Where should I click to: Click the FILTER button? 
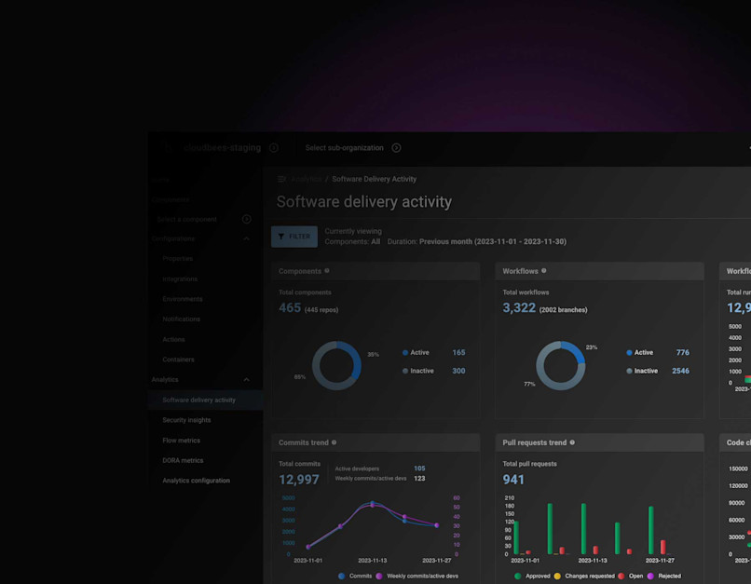pos(294,237)
